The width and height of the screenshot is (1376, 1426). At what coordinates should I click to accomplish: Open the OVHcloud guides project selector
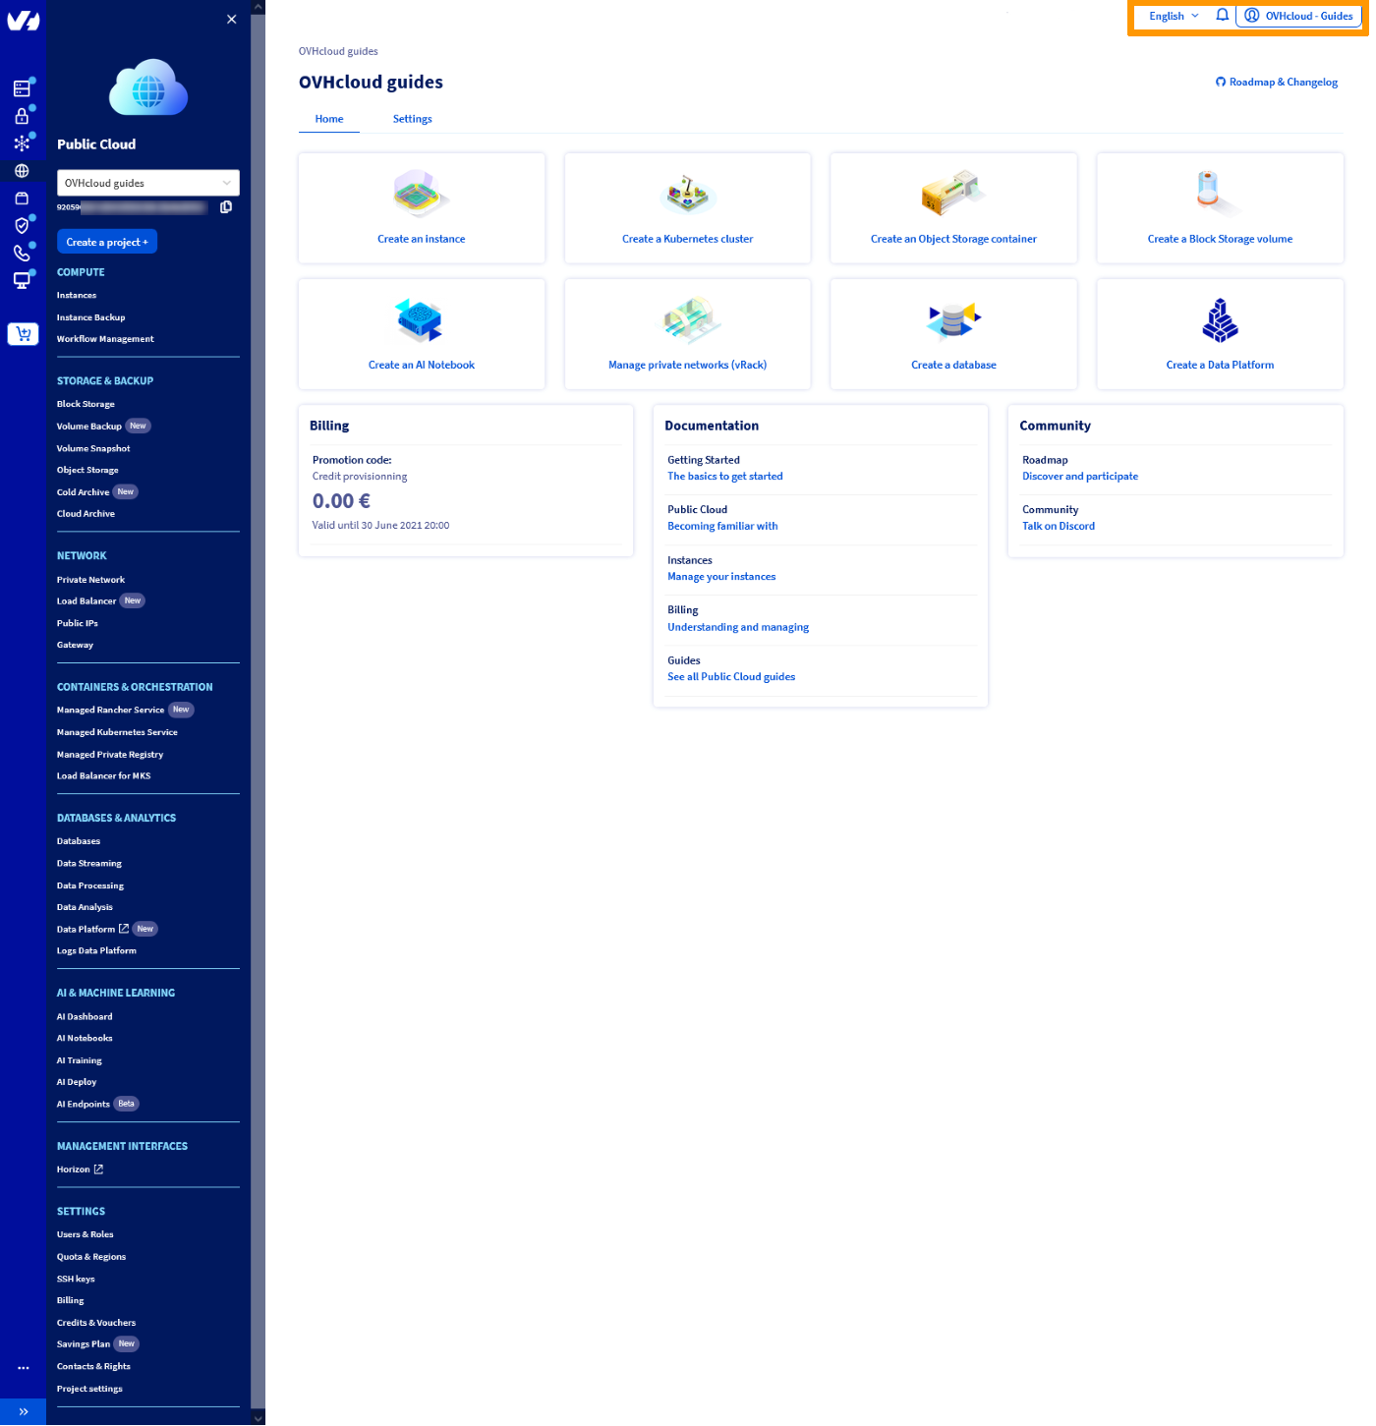pyautogui.click(x=147, y=182)
